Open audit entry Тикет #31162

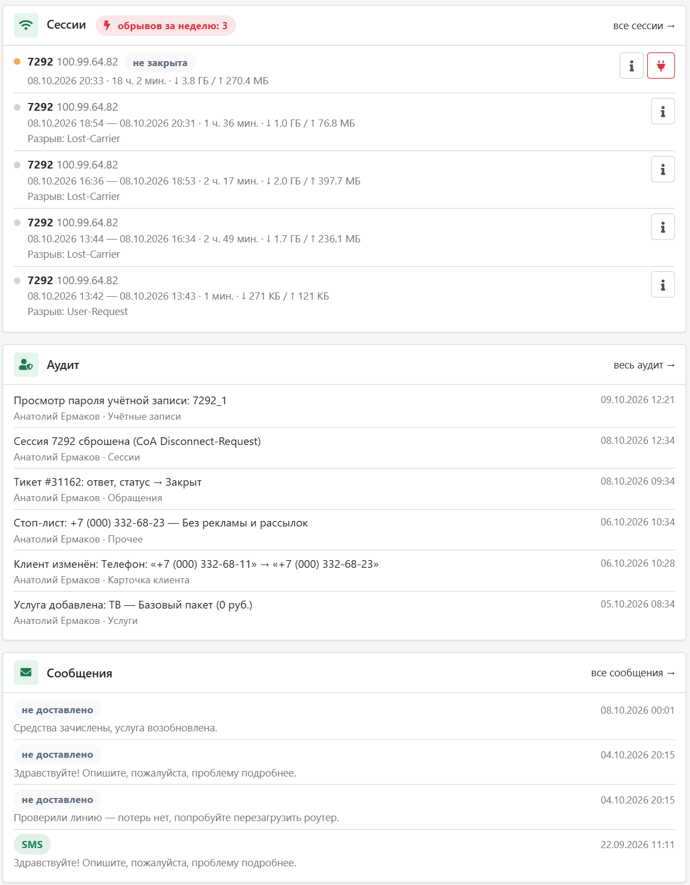pos(344,489)
